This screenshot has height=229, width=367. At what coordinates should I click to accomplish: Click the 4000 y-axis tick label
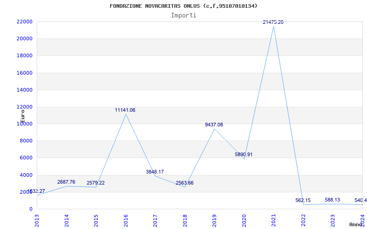point(26,175)
